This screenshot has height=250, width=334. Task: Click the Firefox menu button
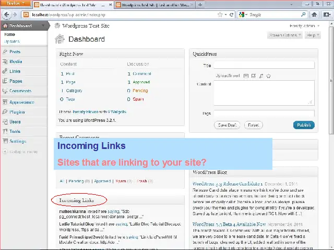[15, 4]
